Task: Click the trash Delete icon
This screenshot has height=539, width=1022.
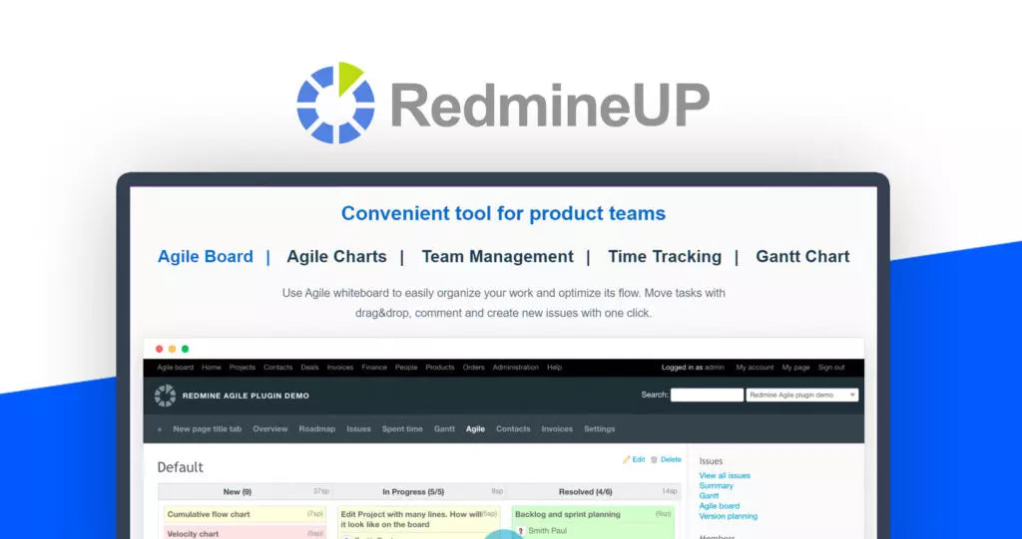Action: 654,459
